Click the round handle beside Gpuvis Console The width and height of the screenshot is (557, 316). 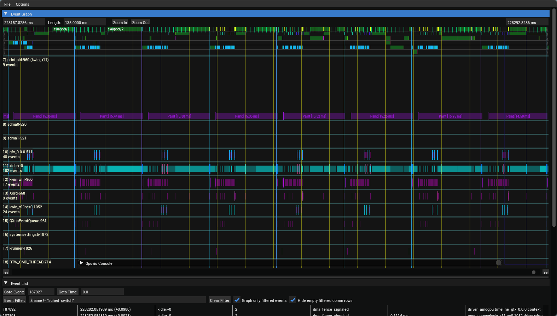[499, 263]
